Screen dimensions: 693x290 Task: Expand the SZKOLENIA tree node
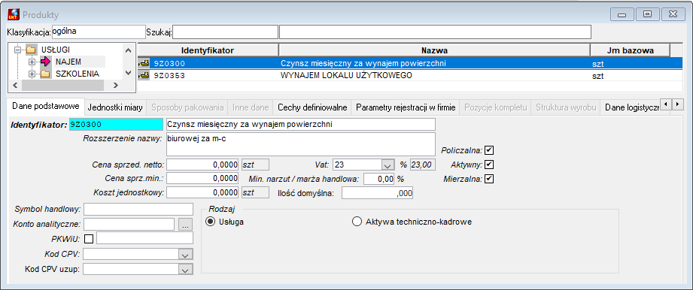click(x=32, y=74)
